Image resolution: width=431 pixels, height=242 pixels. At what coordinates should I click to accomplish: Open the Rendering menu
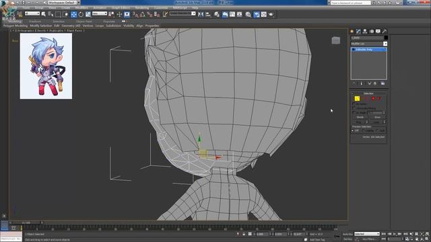(x=142, y=8)
